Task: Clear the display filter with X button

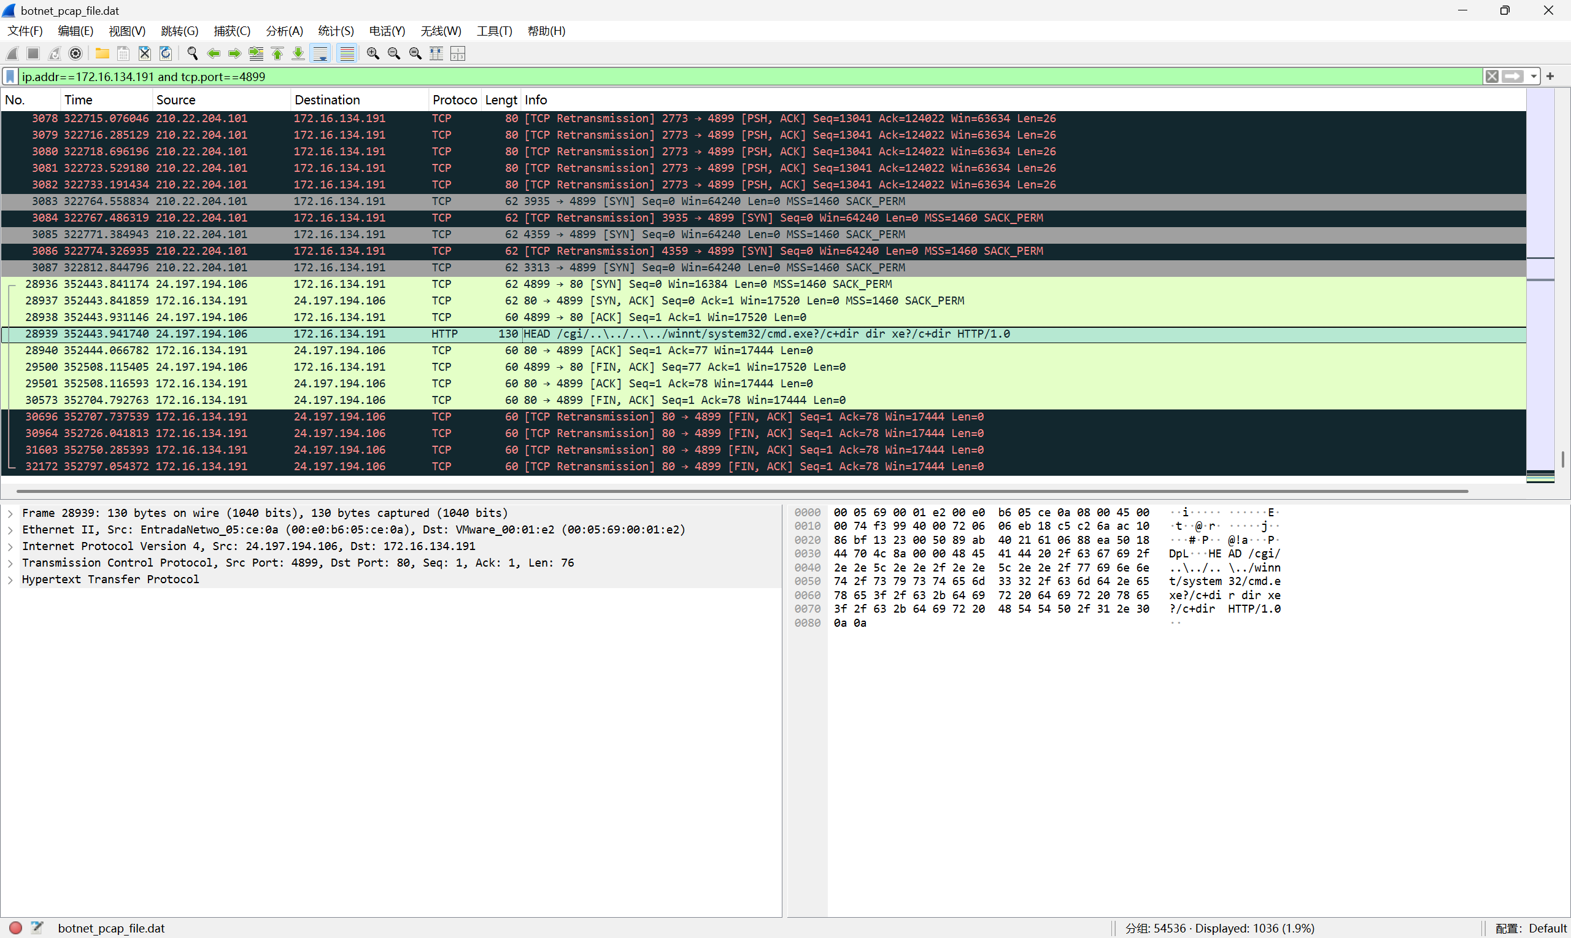Action: [x=1491, y=77]
